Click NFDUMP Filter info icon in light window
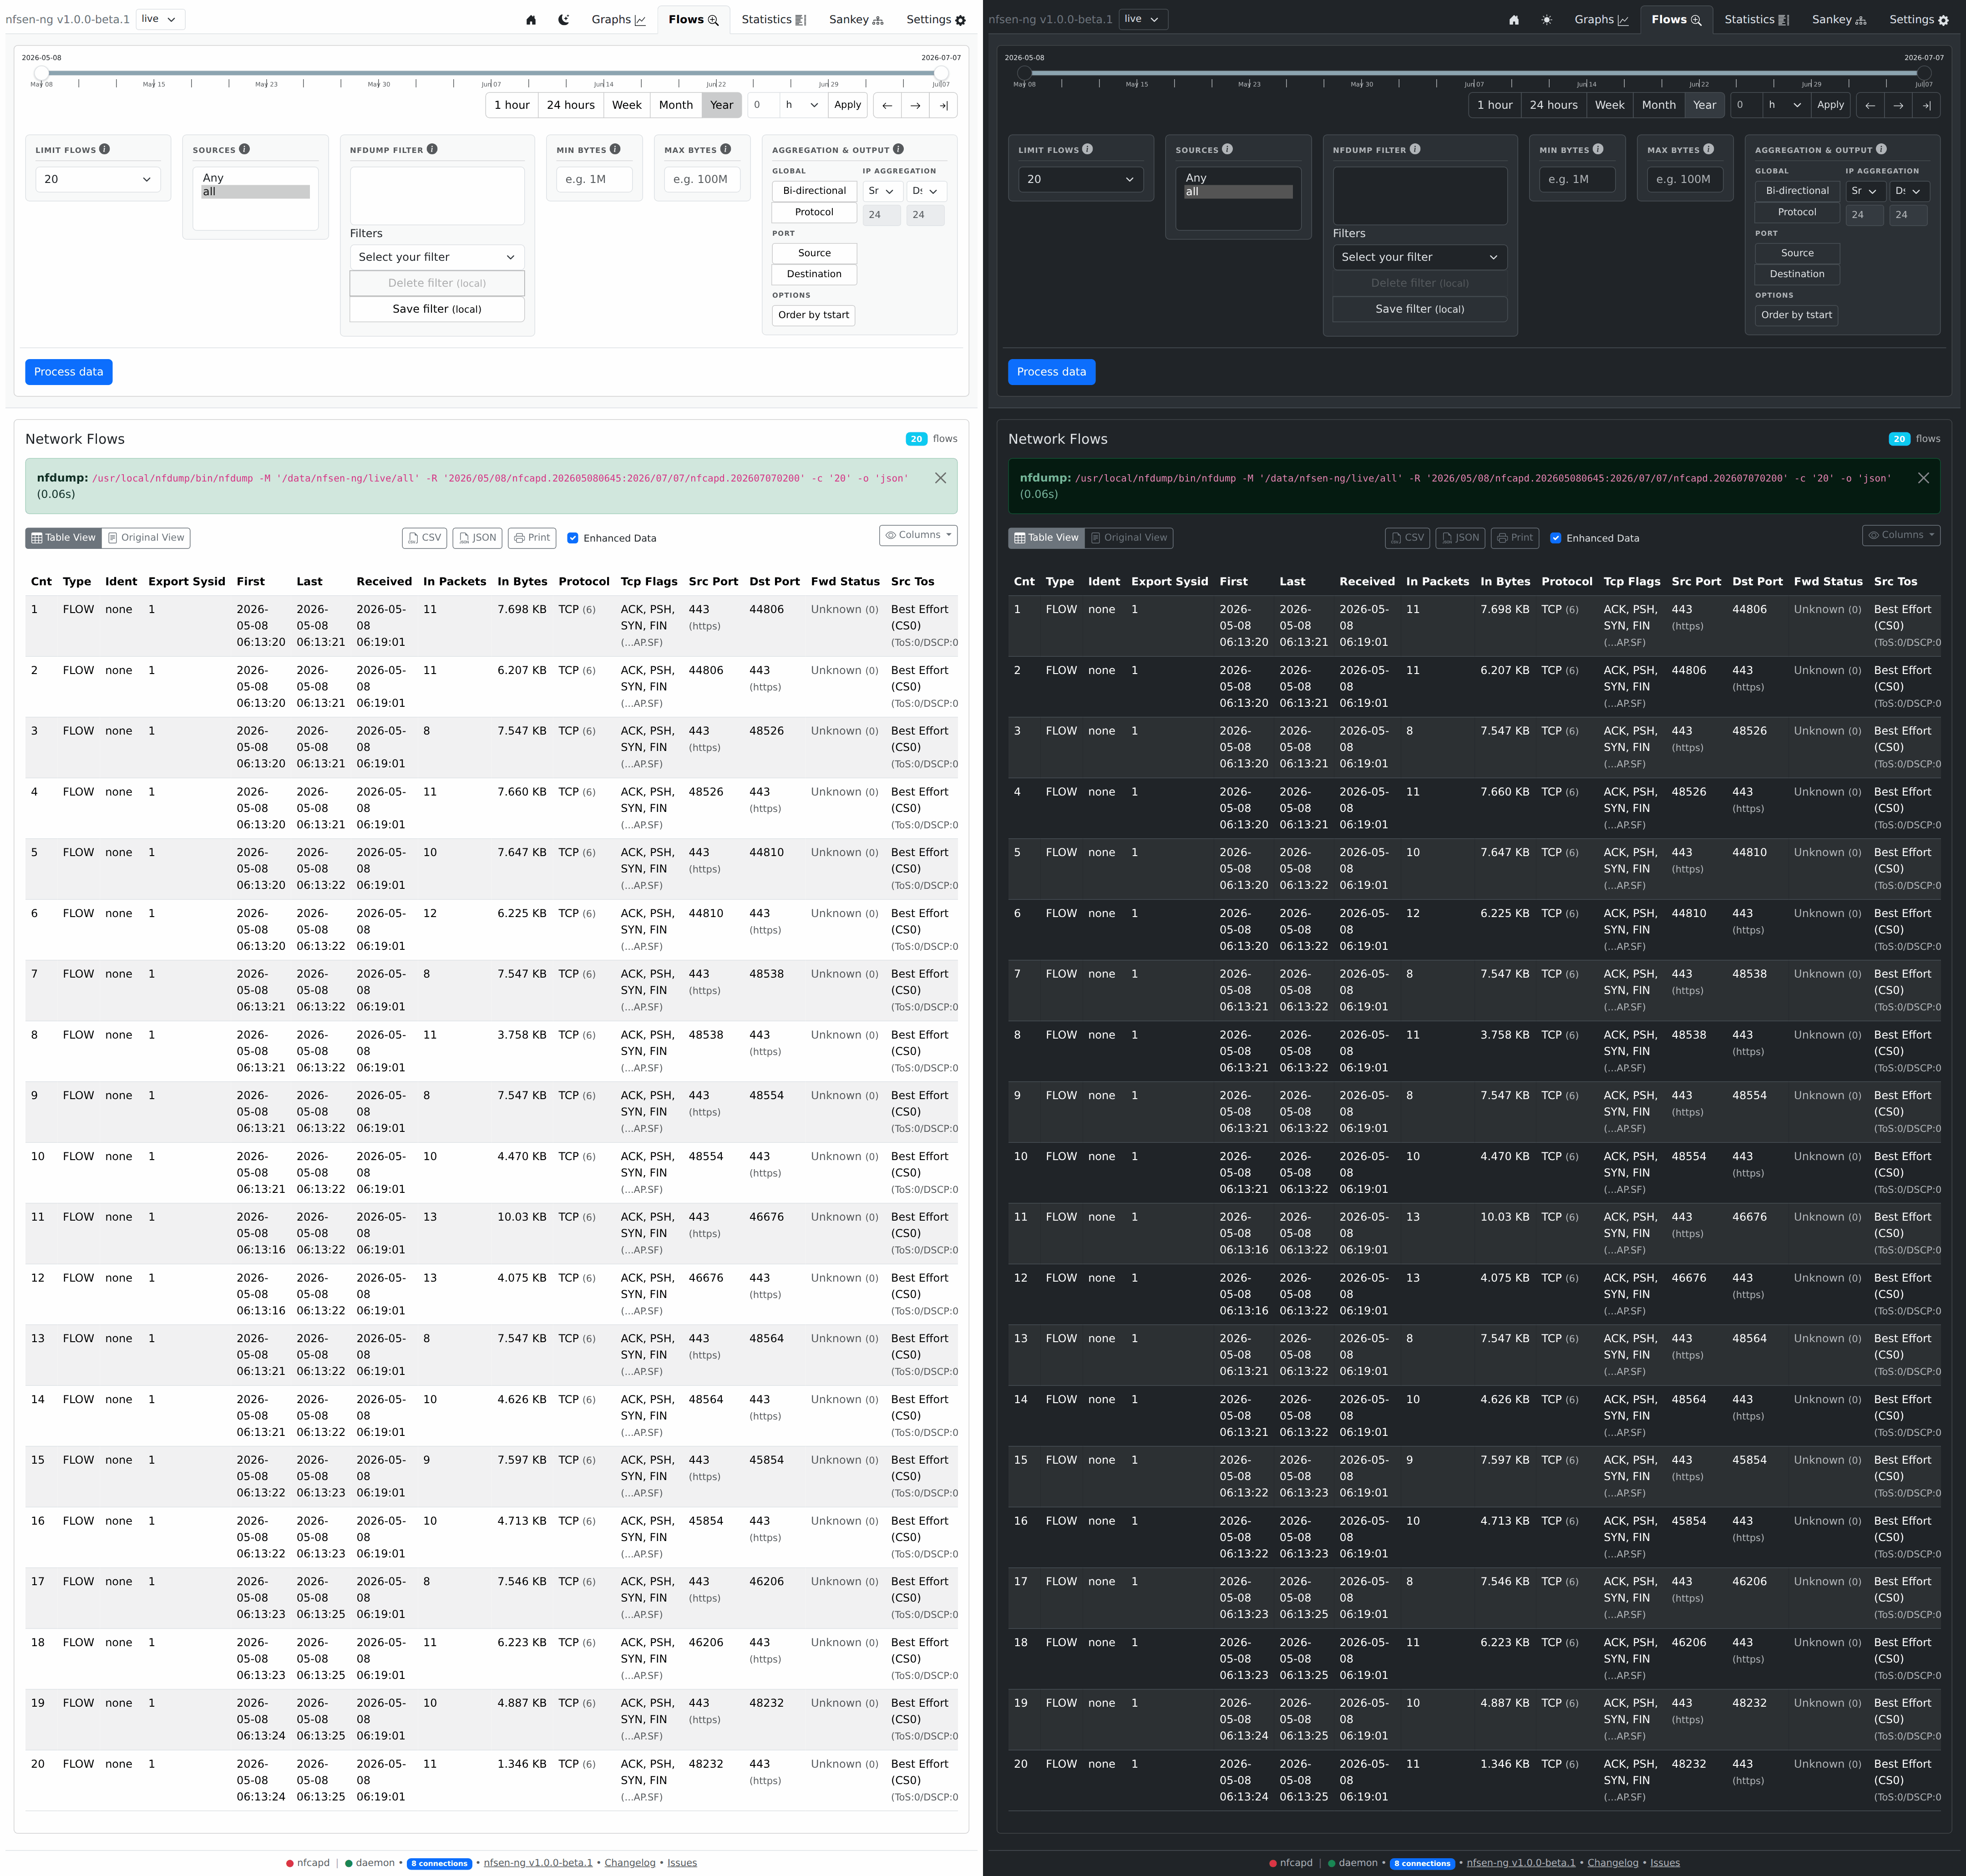The width and height of the screenshot is (1966, 1876). coord(432,149)
